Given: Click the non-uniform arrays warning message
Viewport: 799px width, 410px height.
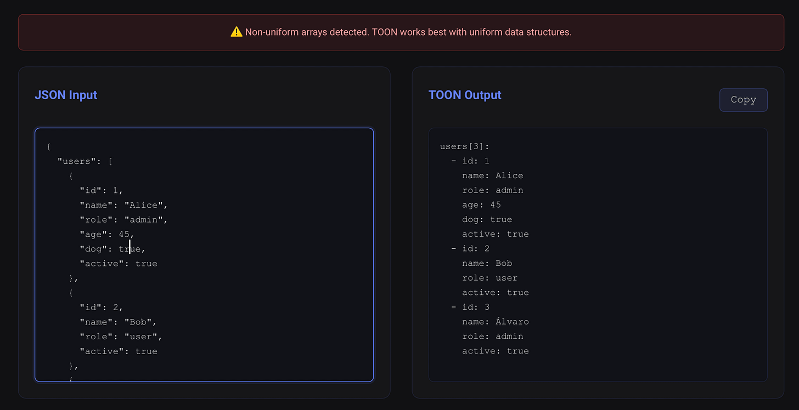Looking at the screenshot, I should coord(408,32).
